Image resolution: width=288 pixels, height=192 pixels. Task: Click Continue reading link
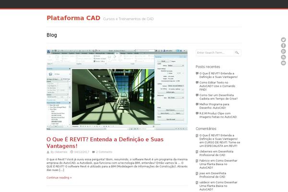pyautogui.click(x=59, y=178)
